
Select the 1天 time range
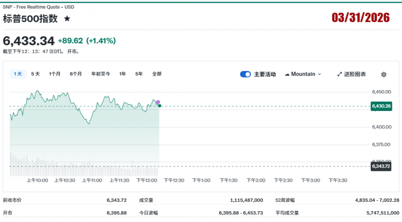click(x=18, y=74)
